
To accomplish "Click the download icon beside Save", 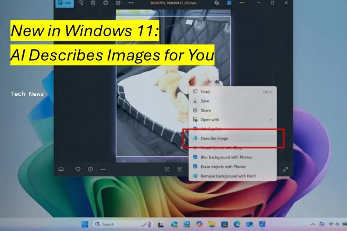I will (195, 101).
